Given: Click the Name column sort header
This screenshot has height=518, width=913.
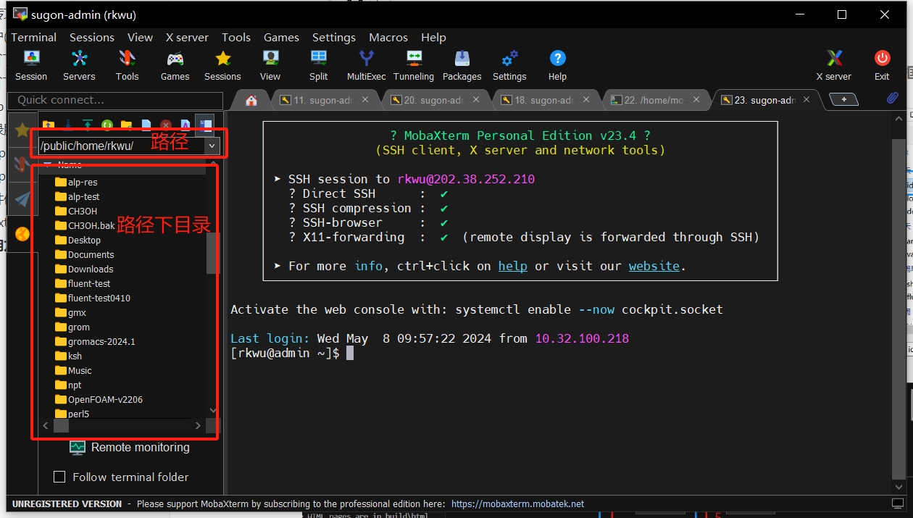Looking at the screenshot, I should [70, 165].
